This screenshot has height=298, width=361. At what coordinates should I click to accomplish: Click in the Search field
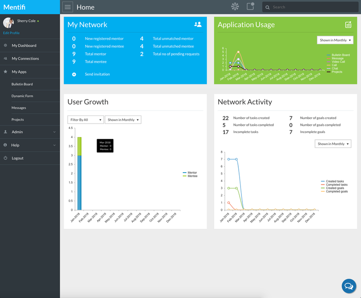310,7
